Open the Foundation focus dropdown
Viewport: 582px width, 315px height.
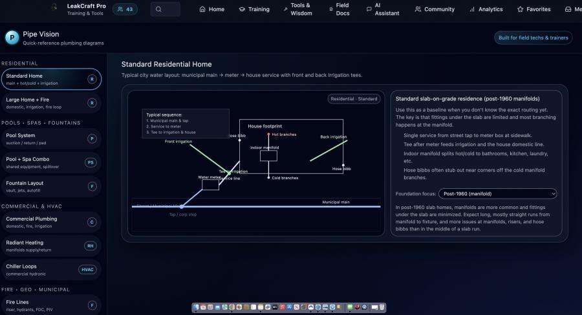pyautogui.click(x=497, y=193)
